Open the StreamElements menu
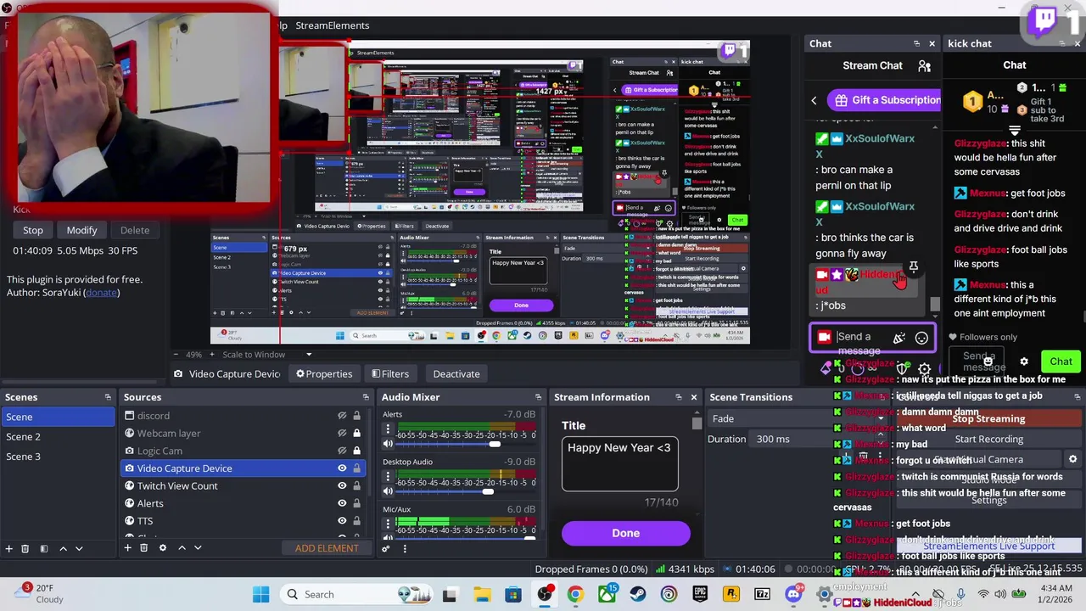The height and width of the screenshot is (611, 1086). 332,25
